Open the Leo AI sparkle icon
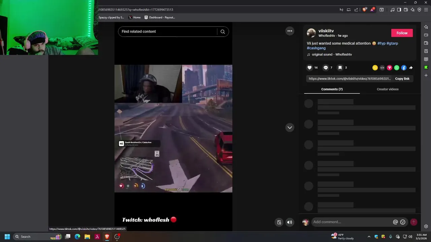The width and height of the screenshot is (431, 242). (412, 10)
